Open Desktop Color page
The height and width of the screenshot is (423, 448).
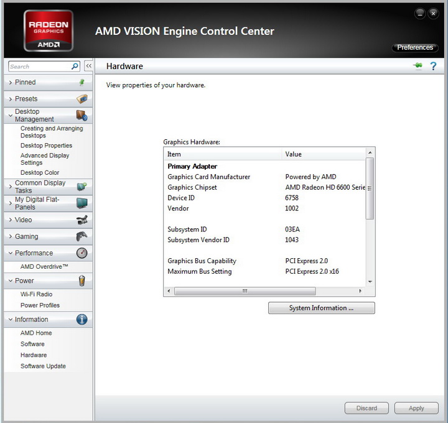click(x=40, y=172)
